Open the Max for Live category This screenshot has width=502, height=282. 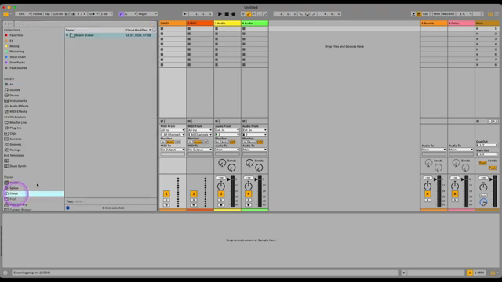[18, 122]
